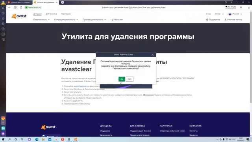The image size is (252, 142).
Task: Go back with the browser back arrow
Action: [x=9, y=7]
